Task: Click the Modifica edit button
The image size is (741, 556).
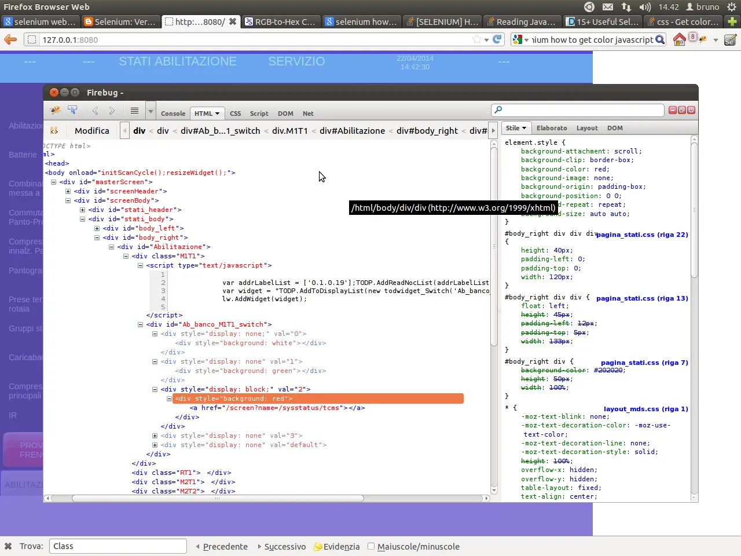Action: pyautogui.click(x=91, y=131)
